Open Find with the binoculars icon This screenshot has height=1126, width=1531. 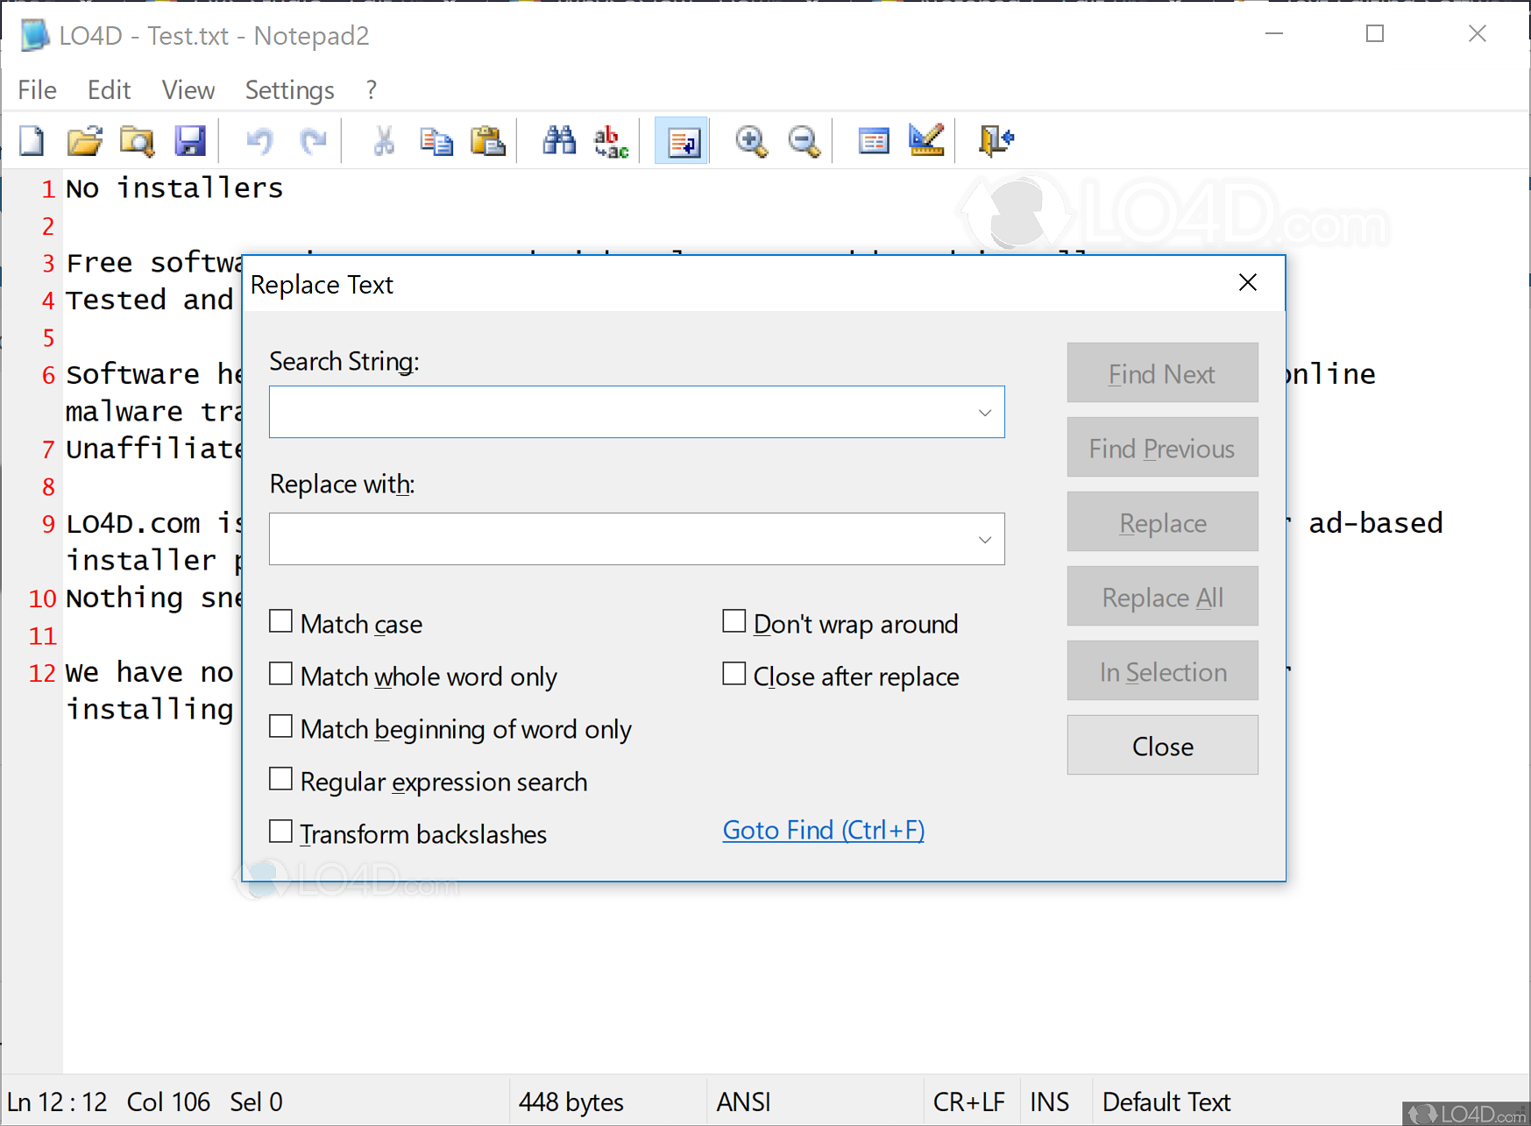click(x=559, y=140)
